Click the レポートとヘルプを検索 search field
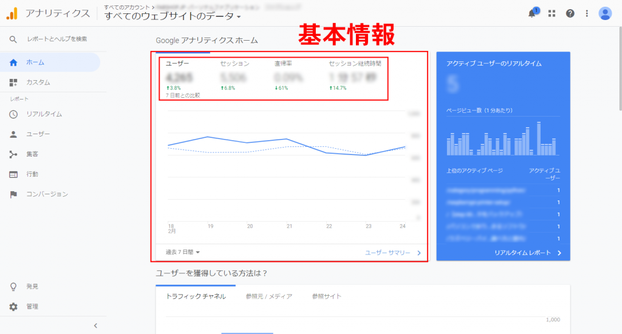Image resolution: width=622 pixels, height=334 pixels. (57, 39)
